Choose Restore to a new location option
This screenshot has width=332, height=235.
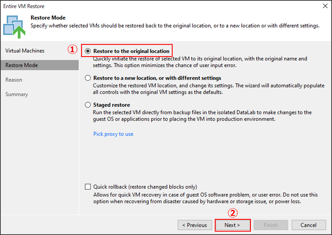[x=88, y=78]
